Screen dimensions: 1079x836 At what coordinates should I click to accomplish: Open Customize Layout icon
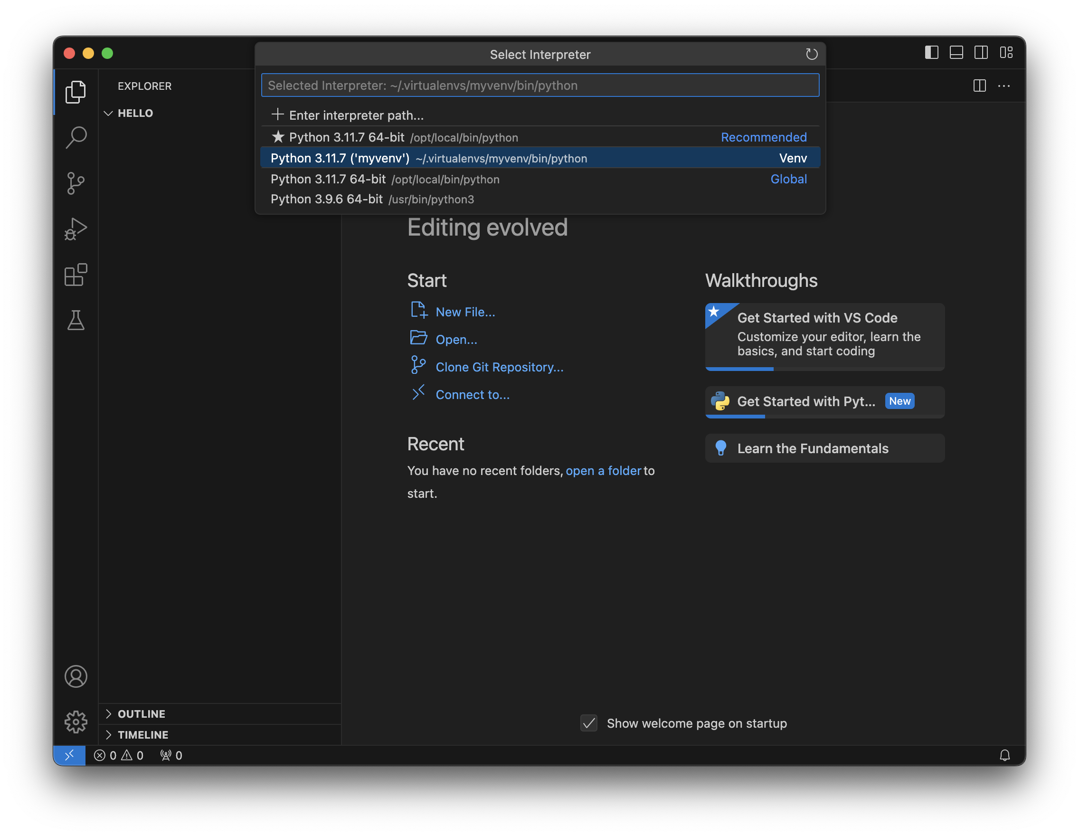[1006, 52]
